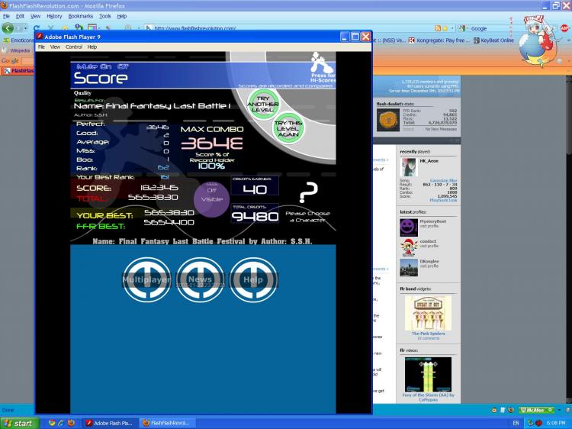Open Flash Player View menu
The width and height of the screenshot is (572, 429).
tap(55, 47)
